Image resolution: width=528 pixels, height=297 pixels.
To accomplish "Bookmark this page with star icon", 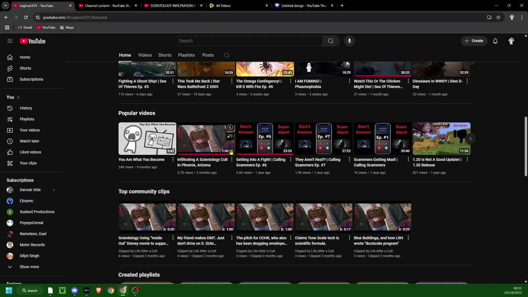I will [498, 17].
